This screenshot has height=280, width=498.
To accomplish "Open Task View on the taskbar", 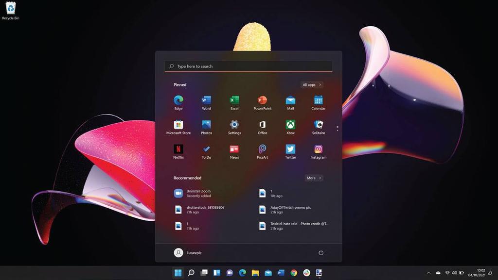I will (x=204, y=273).
